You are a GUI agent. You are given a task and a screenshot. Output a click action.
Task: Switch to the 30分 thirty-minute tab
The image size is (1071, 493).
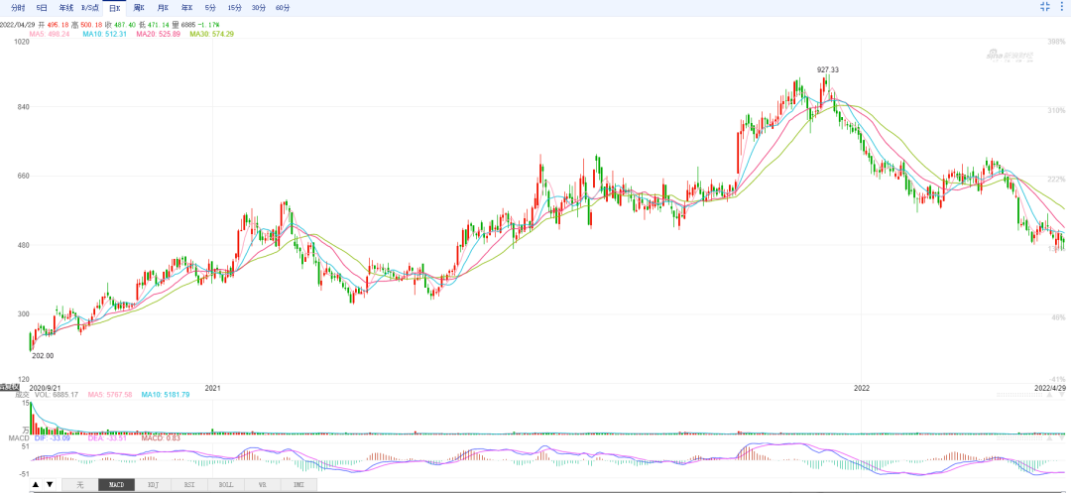pos(258,8)
